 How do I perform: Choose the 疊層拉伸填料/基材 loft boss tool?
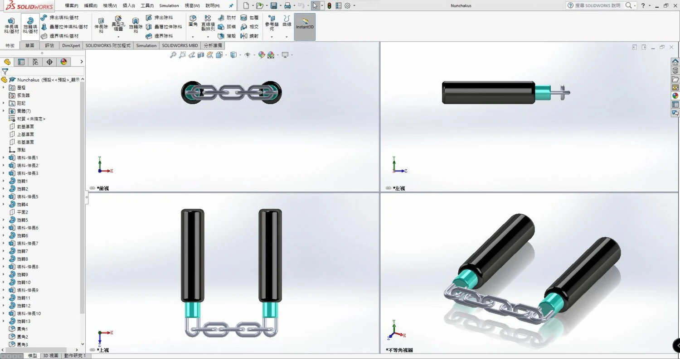pos(64,27)
